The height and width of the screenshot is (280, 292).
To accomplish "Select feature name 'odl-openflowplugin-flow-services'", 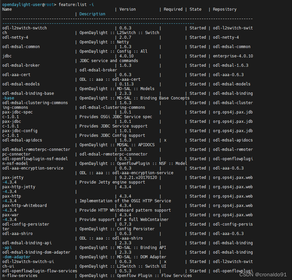I will pyautogui.click(x=40, y=271).
